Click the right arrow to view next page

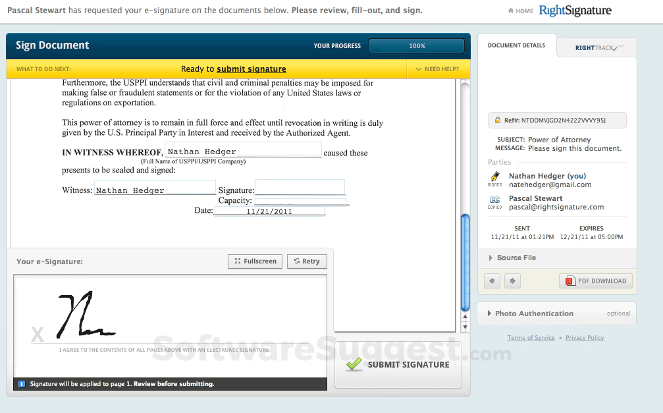[x=512, y=281]
